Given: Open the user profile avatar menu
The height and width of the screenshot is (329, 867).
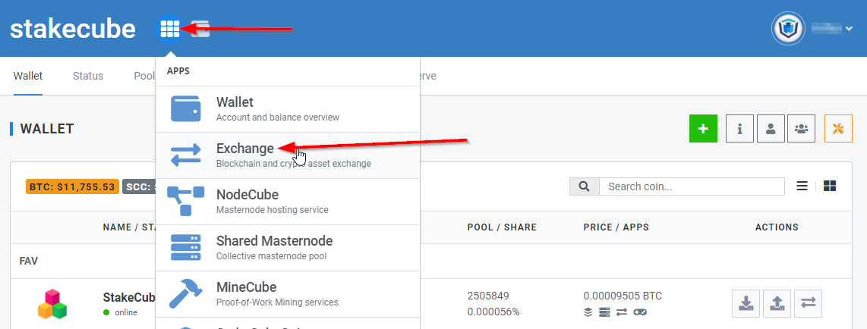Looking at the screenshot, I should click(x=788, y=29).
